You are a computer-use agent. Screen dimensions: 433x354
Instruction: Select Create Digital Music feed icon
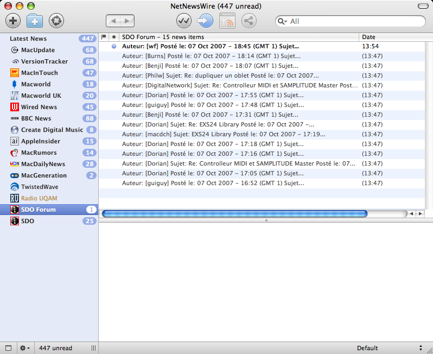[14, 130]
